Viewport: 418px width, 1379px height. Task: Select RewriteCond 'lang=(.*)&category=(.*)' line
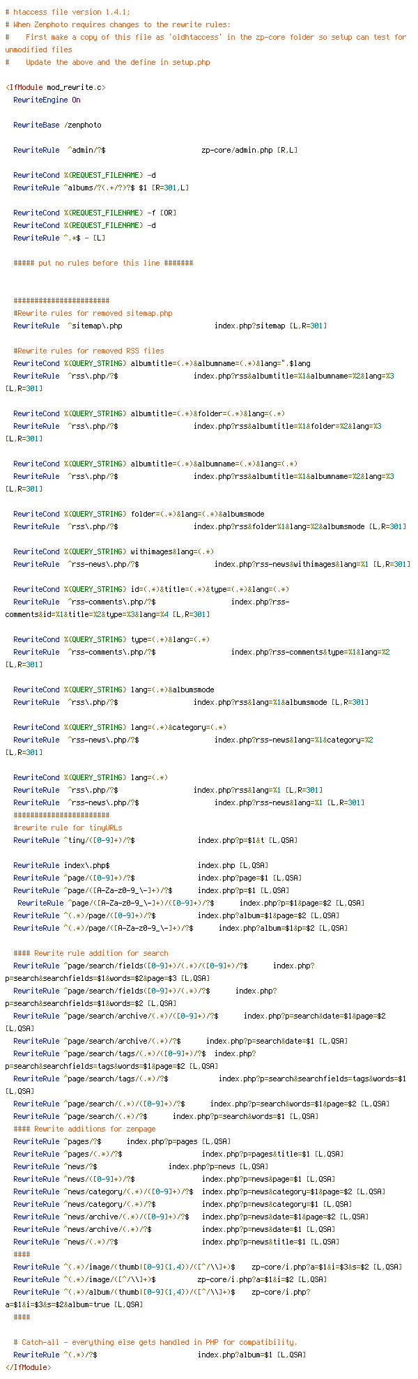pyautogui.click(x=120, y=727)
